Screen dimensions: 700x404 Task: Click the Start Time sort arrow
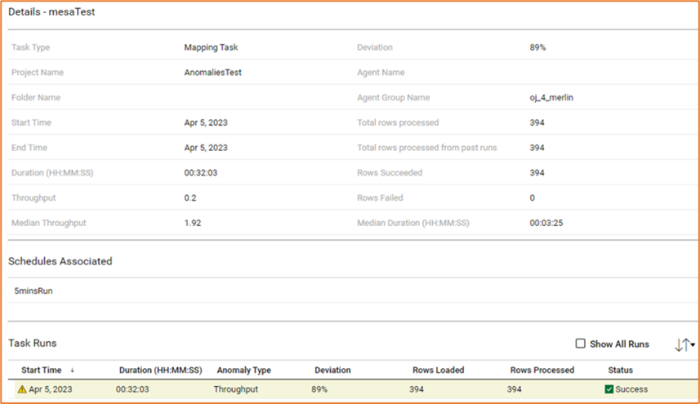pyautogui.click(x=72, y=371)
